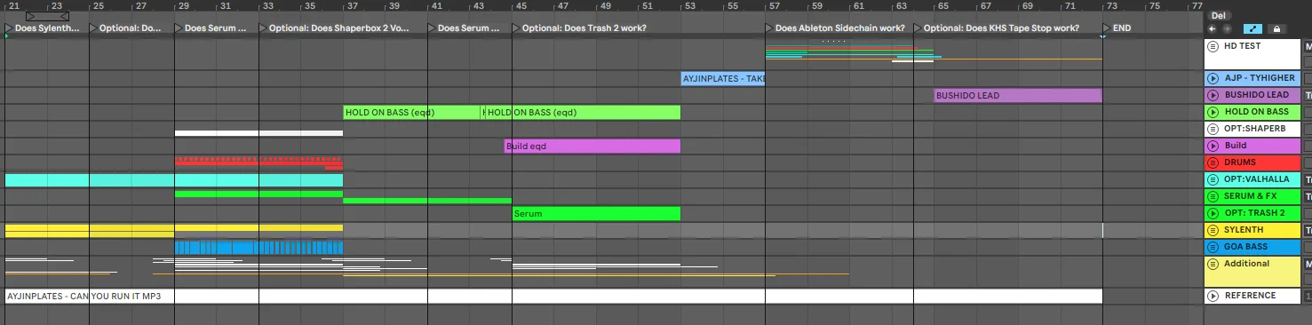Select the GOA BASS track name
The height and width of the screenshot is (325, 1312).
click(x=1246, y=247)
